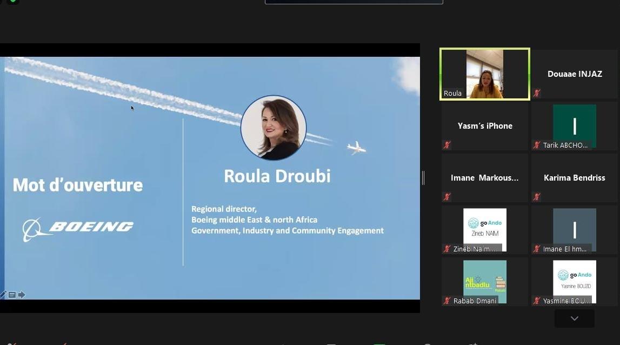Advance to next slide with arrow icon
This screenshot has width=620, height=345.
(x=22, y=295)
